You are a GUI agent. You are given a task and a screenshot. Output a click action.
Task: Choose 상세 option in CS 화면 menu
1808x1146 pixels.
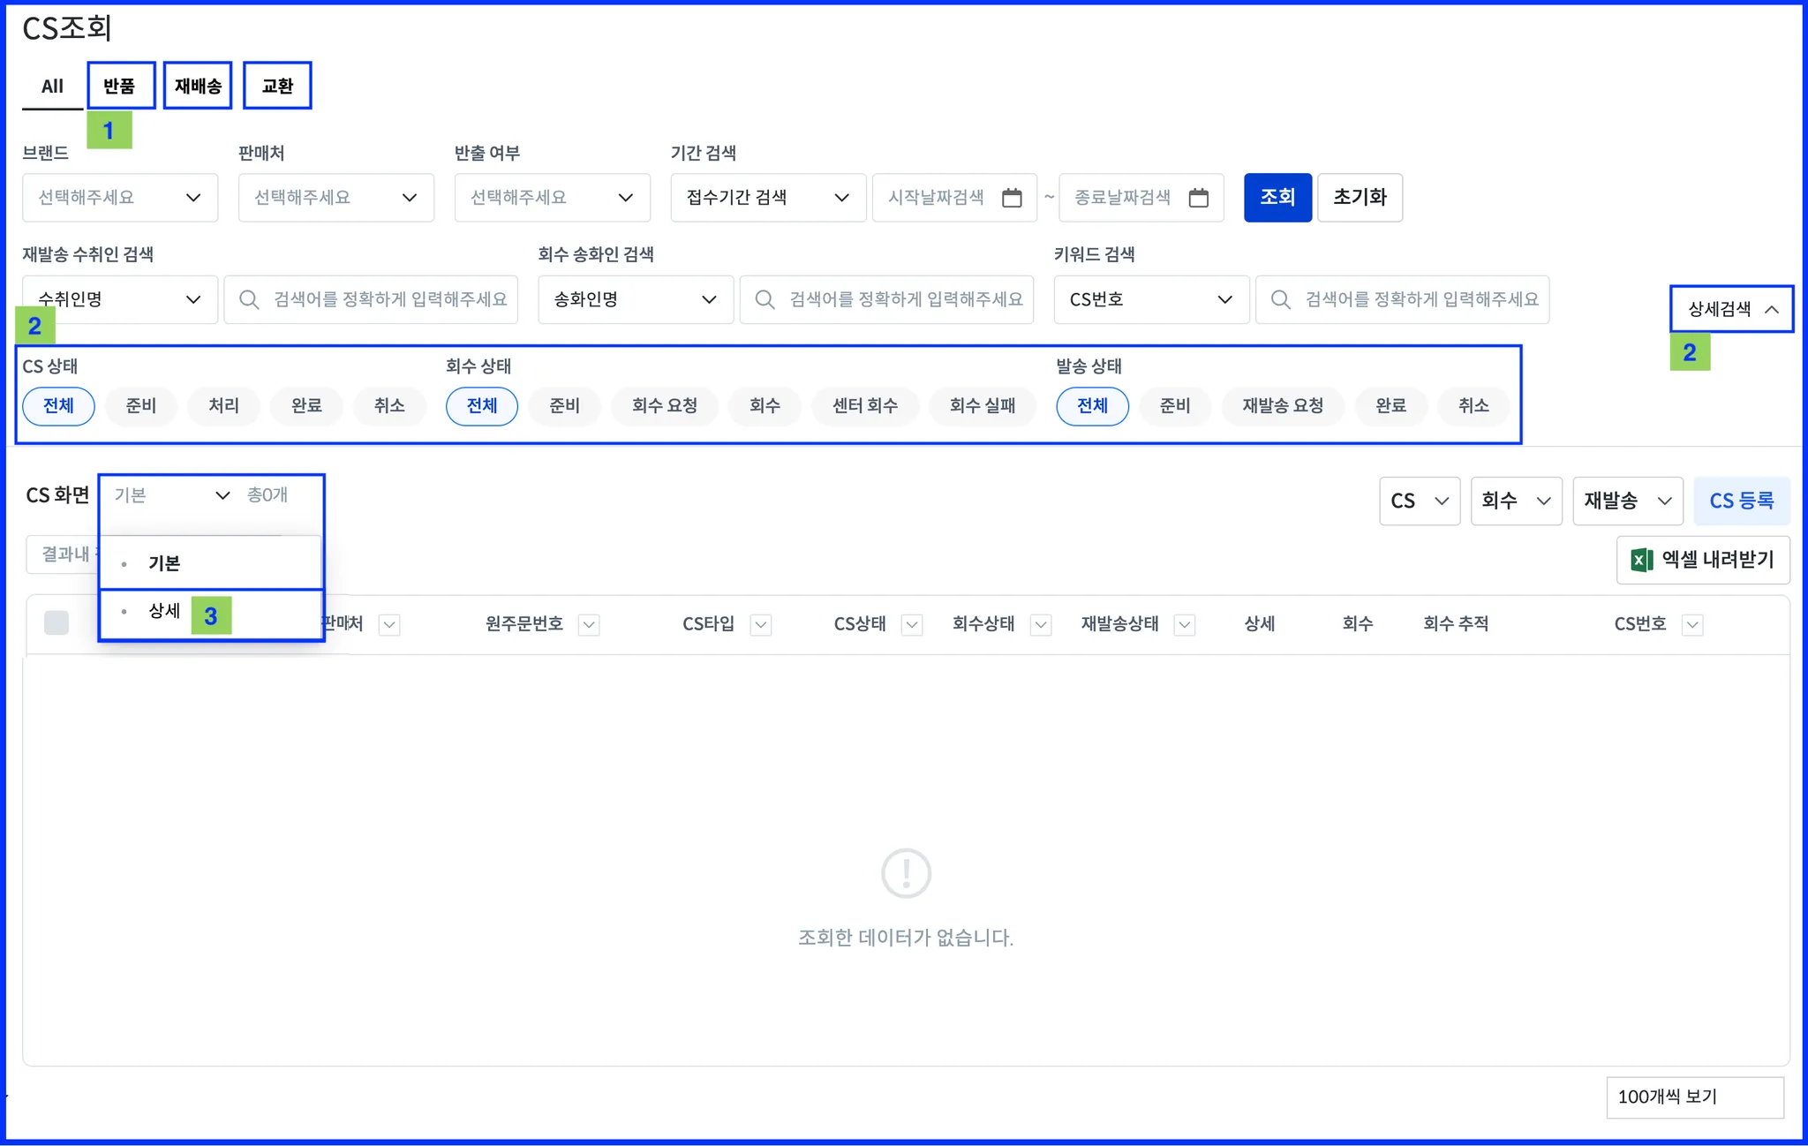[x=165, y=611]
